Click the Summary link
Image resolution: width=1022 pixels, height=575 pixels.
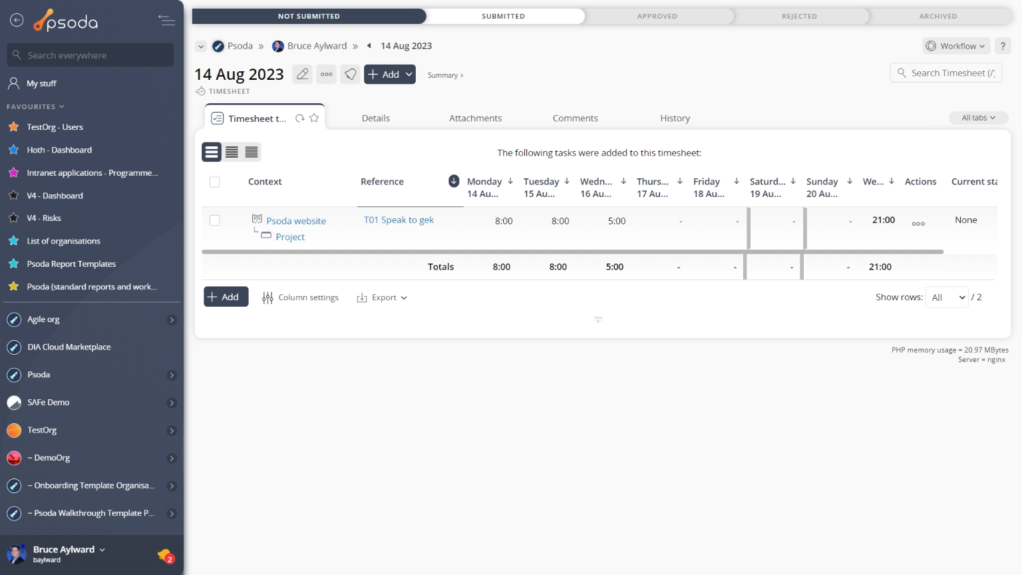coord(445,75)
